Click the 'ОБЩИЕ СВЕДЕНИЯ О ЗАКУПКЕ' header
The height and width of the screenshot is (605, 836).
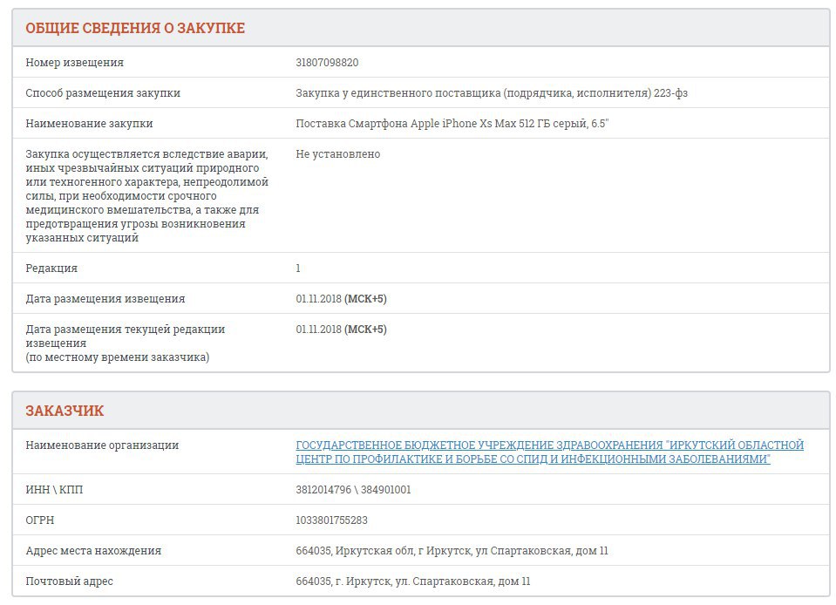pyautogui.click(x=135, y=28)
